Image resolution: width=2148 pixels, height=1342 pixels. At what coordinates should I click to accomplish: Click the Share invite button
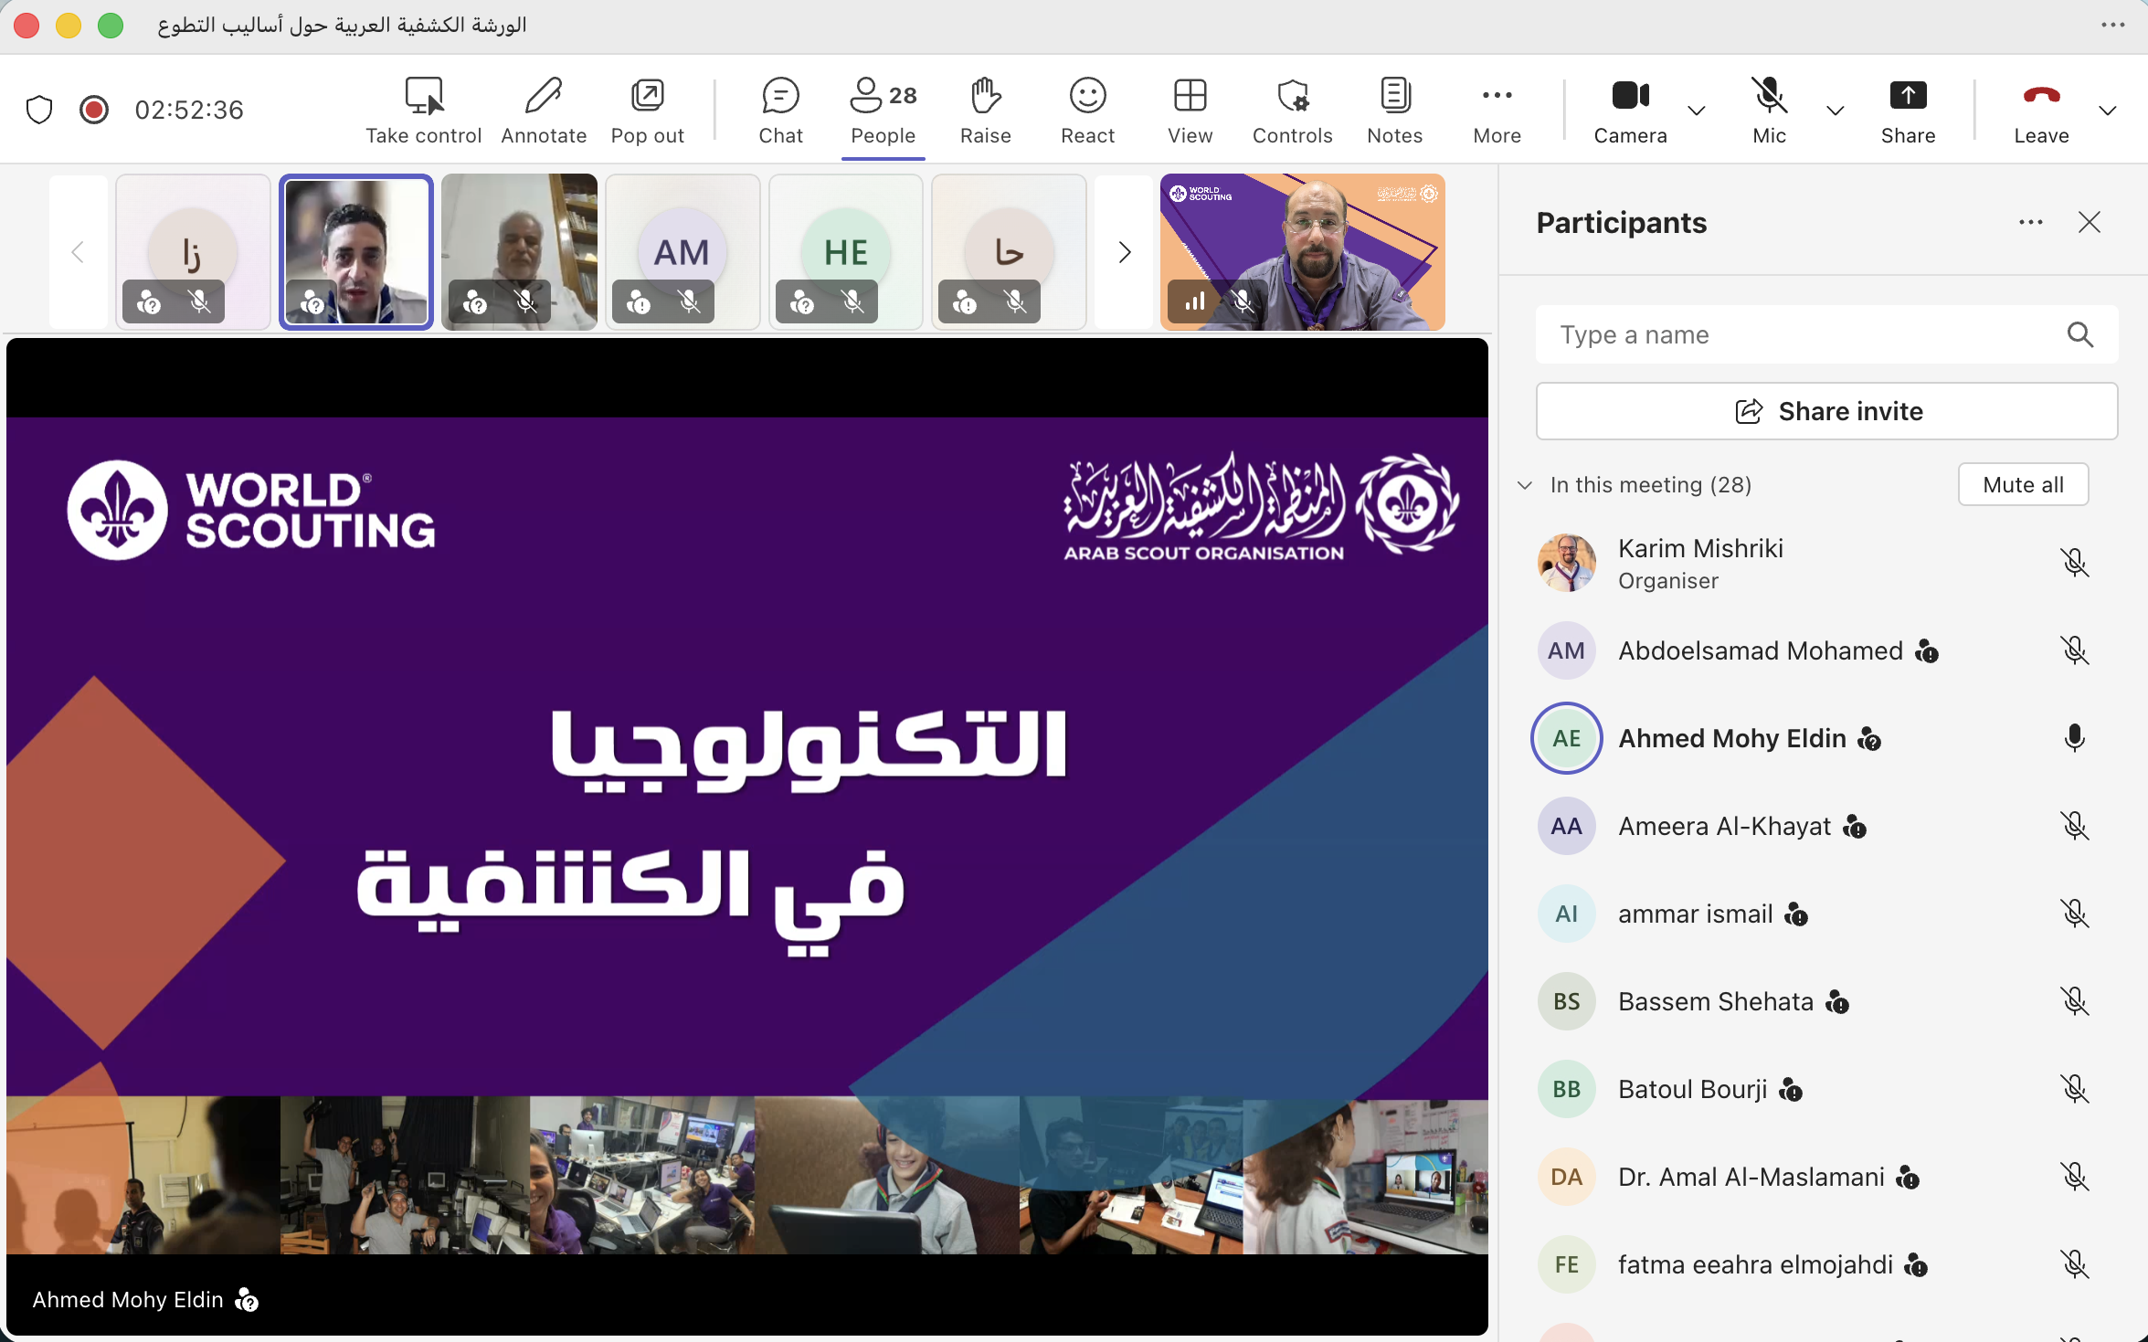pyautogui.click(x=1826, y=411)
